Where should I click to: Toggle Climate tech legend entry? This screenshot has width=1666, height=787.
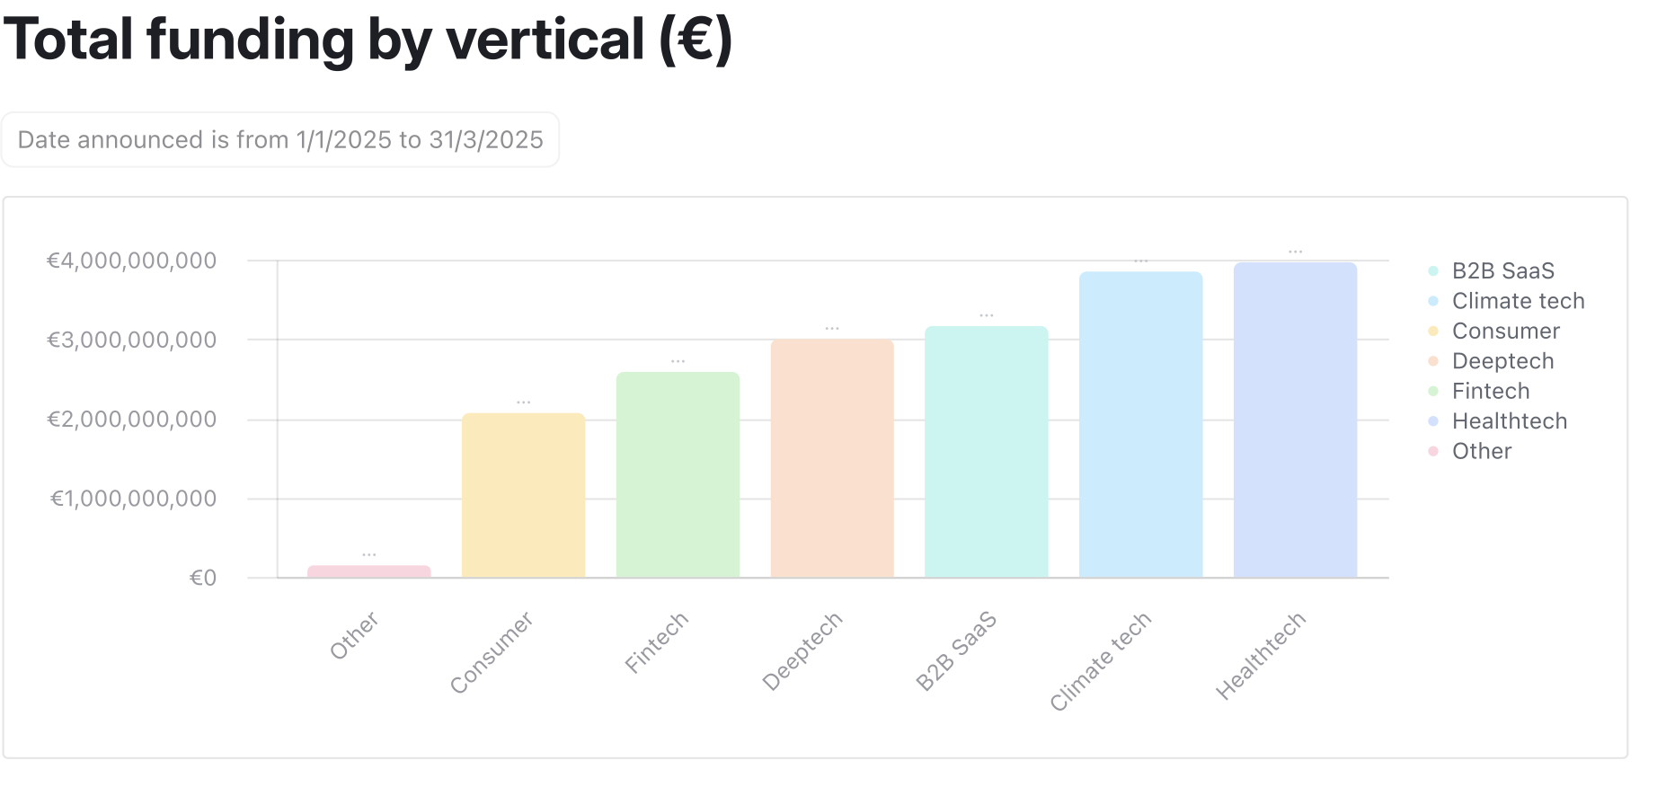[1518, 301]
